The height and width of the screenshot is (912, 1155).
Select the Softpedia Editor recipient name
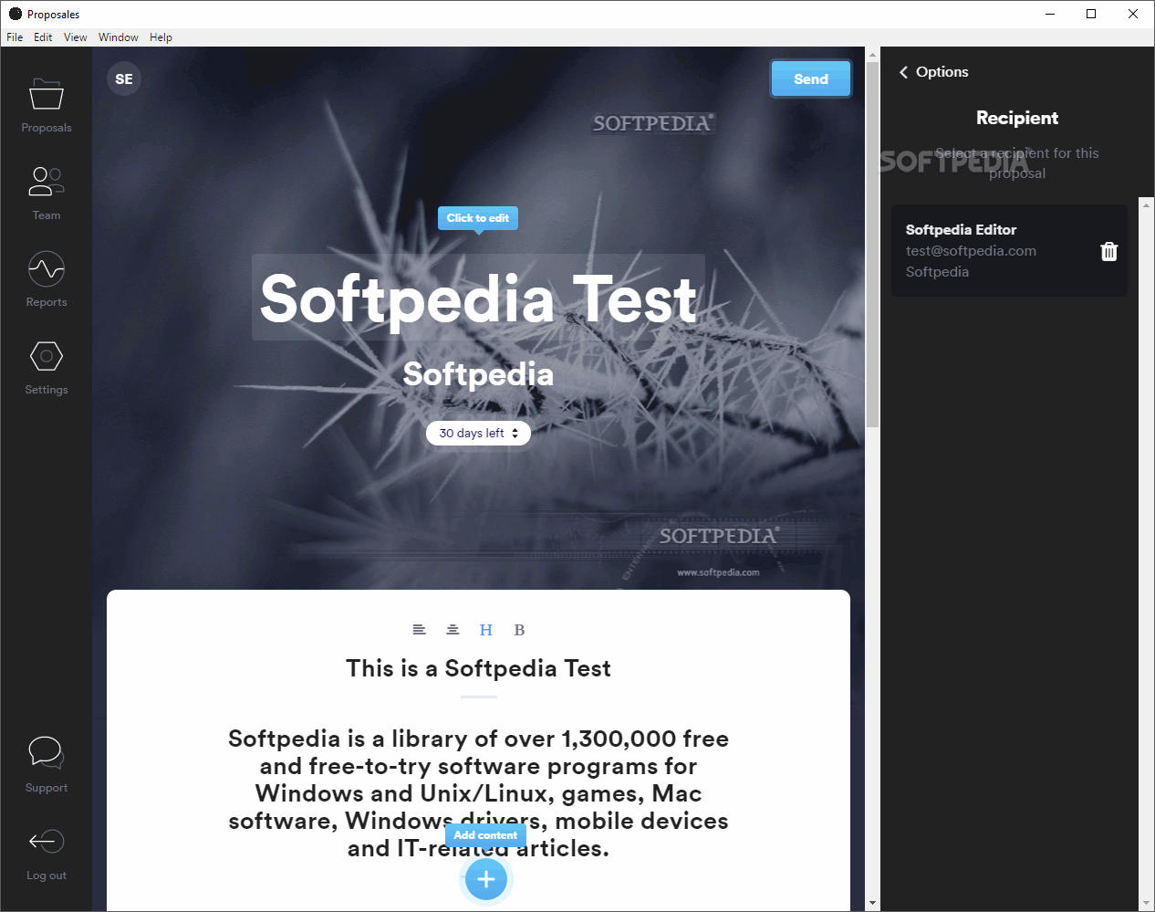[961, 230]
